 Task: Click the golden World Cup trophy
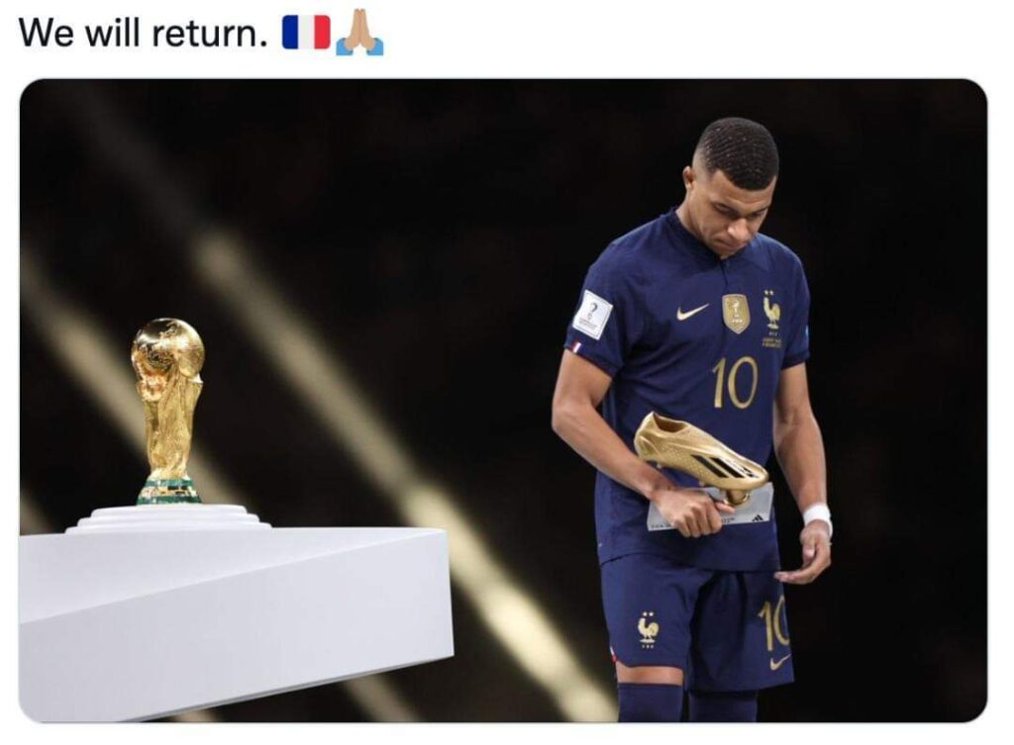pos(168,411)
